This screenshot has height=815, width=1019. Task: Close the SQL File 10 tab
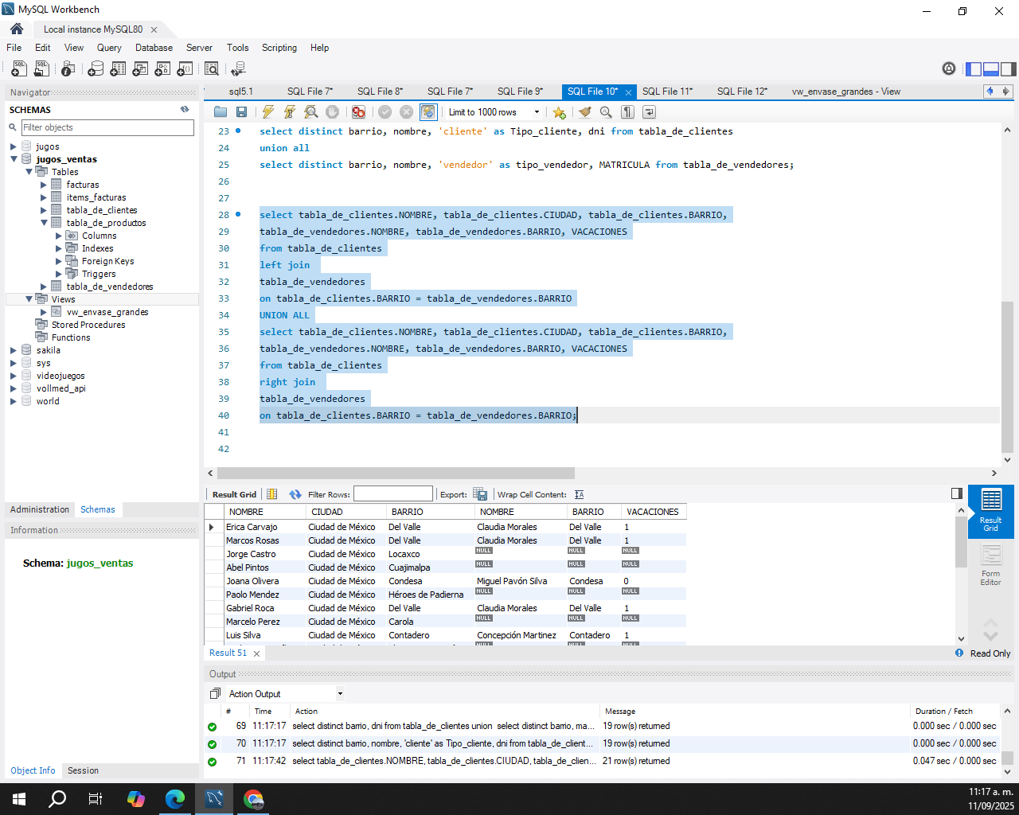click(x=628, y=92)
